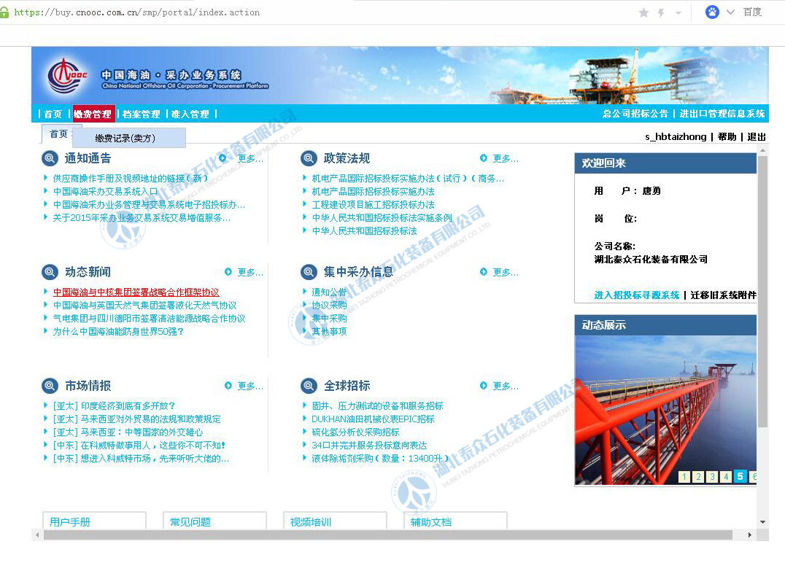Click the bookmark star icon in address bar
The width and height of the screenshot is (785, 571).
coord(643,12)
